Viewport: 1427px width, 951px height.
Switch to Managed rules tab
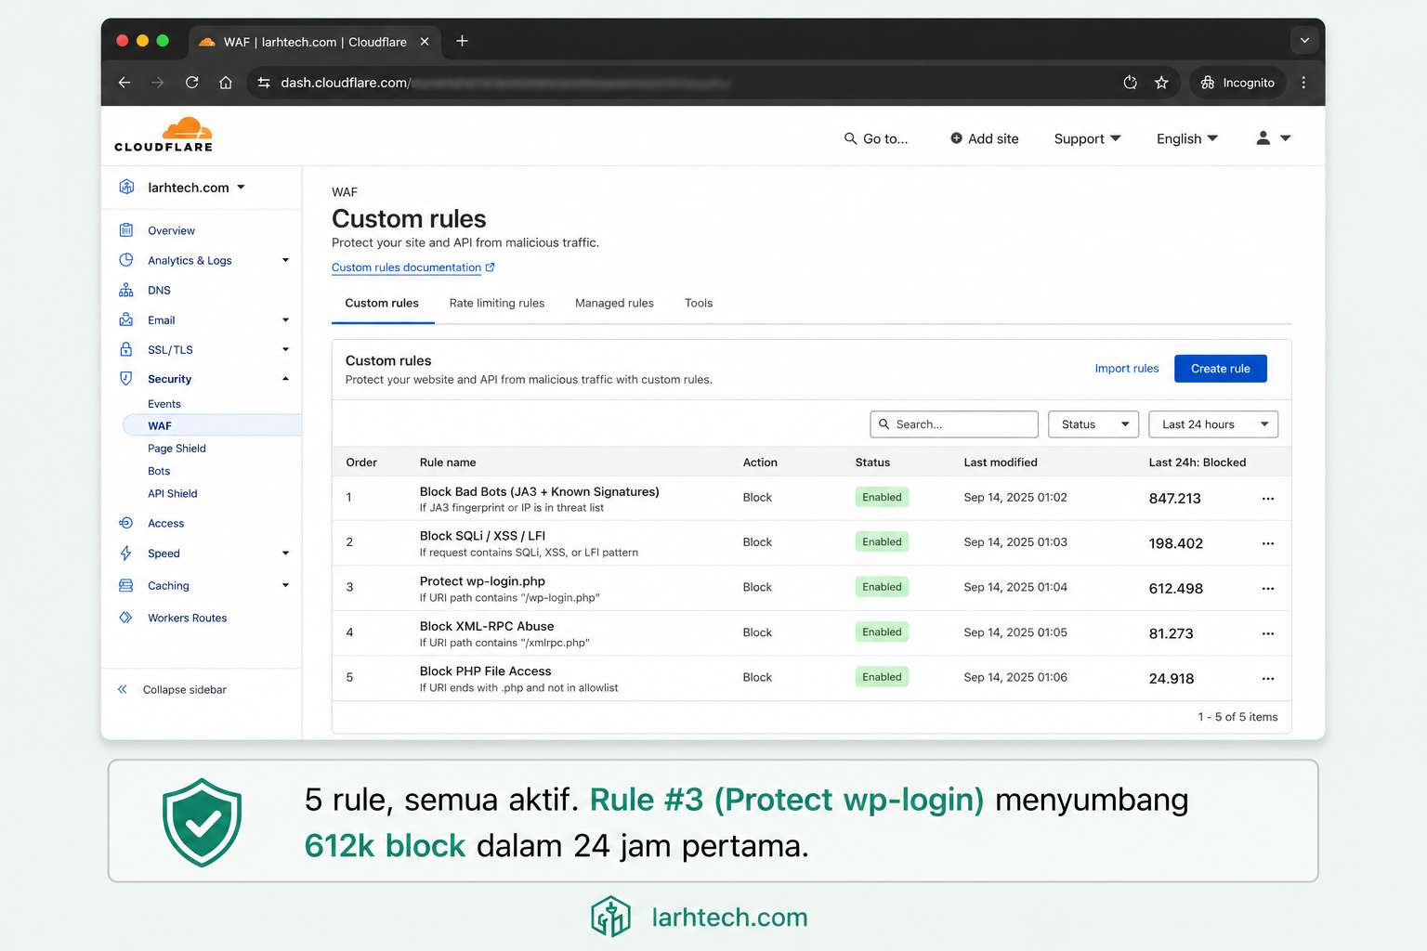tap(614, 303)
